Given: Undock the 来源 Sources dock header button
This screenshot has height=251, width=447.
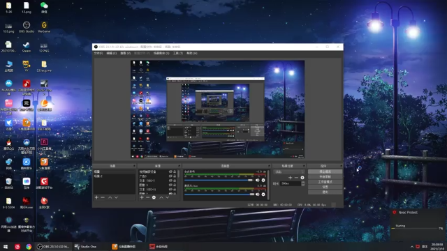Looking at the screenshot, I should point(179,166).
